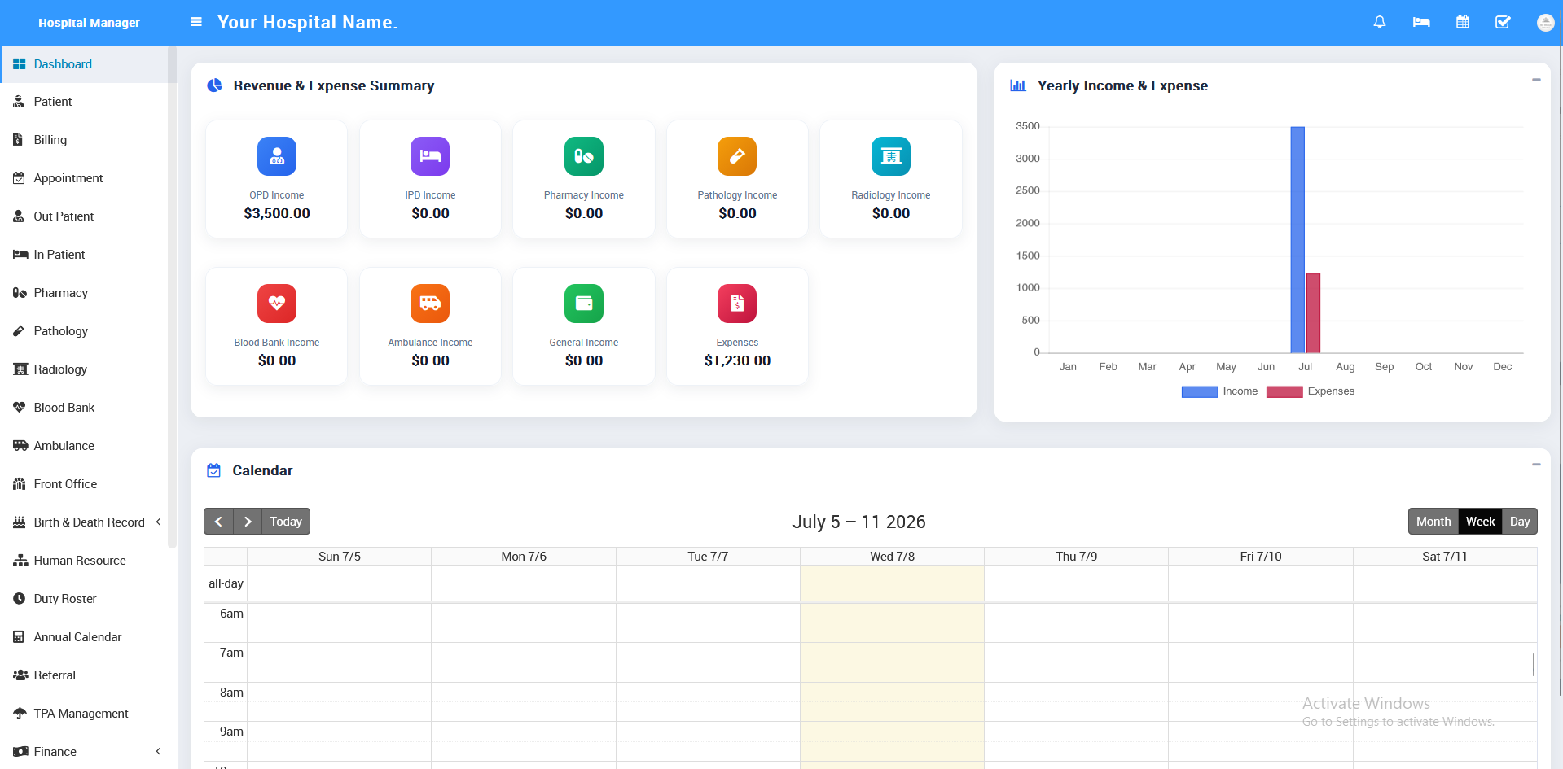1563x769 pixels.
Task: Click the Pathology Income icon
Action: click(x=737, y=156)
